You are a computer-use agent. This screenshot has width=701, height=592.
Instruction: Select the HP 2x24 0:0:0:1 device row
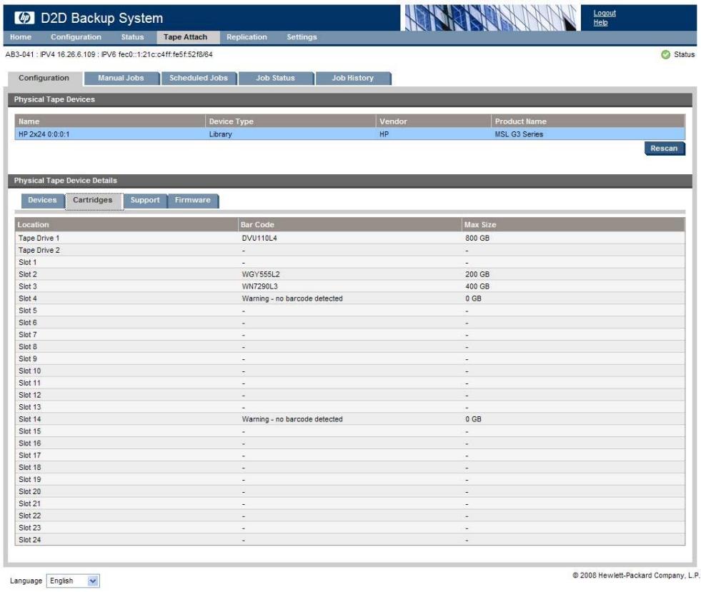[x=349, y=134]
